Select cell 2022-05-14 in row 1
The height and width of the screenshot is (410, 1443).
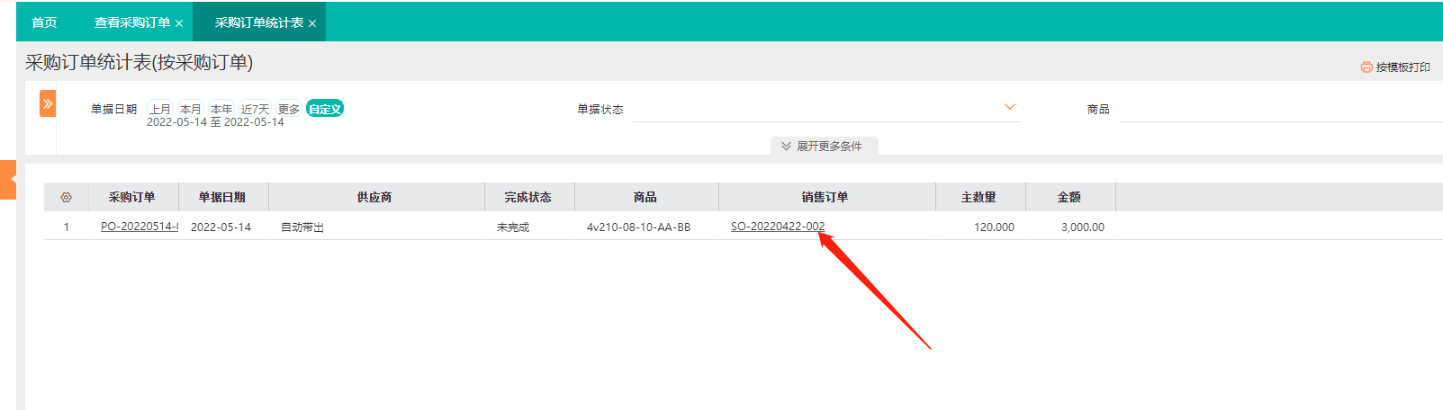pyautogui.click(x=221, y=227)
